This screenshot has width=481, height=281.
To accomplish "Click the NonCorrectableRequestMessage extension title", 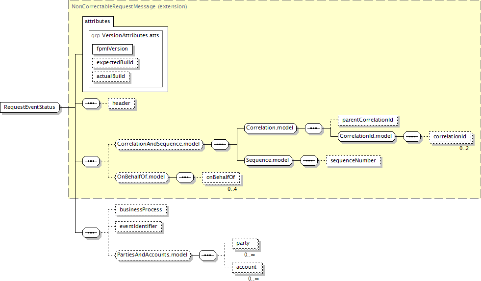I will [x=129, y=7].
